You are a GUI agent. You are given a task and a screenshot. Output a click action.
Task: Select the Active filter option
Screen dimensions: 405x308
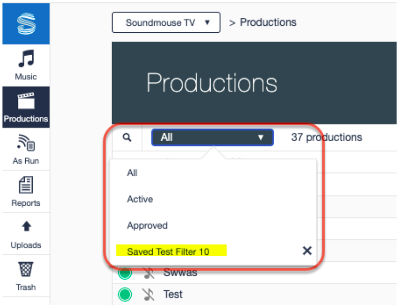(140, 199)
